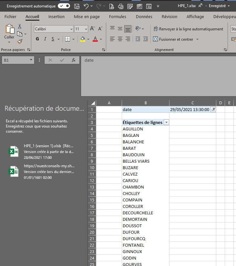
Task: Click the Format Painter brush icon
Action: pyautogui.click(x=20, y=41)
